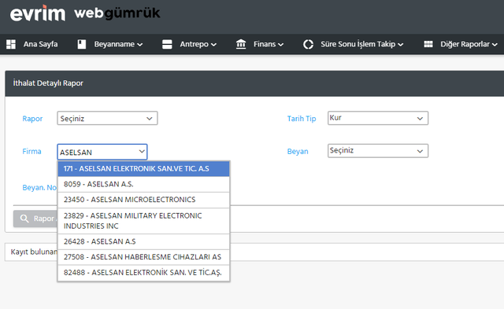Select 23450 - ASELSAN MICROELECTRONICS option
The height and width of the screenshot is (309, 504).
[143, 200]
